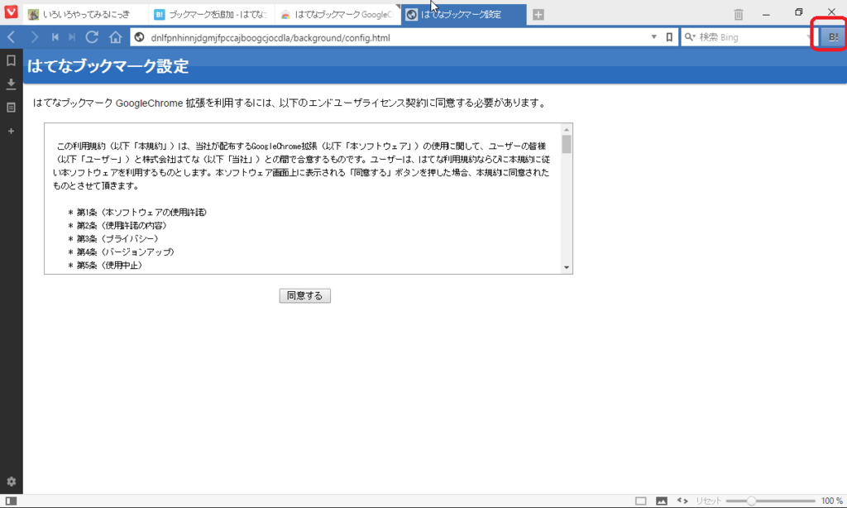Image resolution: width=847 pixels, height=508 pixels.
Task: Bookmark this page via address bar icon
Action: pyautogui.click(x=669, y=37)
